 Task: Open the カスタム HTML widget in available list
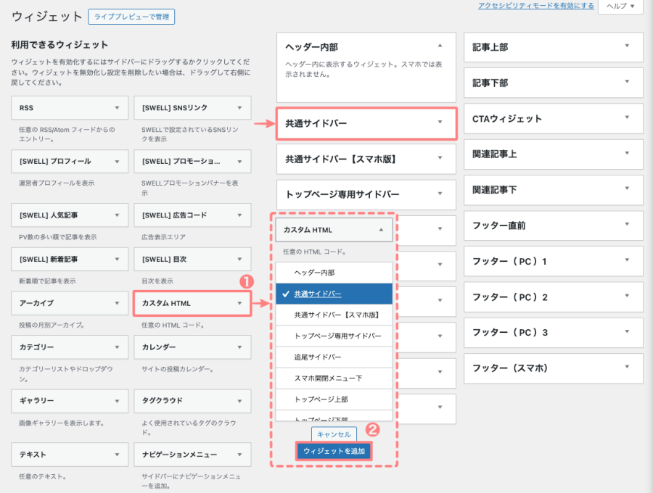(239, 303)
